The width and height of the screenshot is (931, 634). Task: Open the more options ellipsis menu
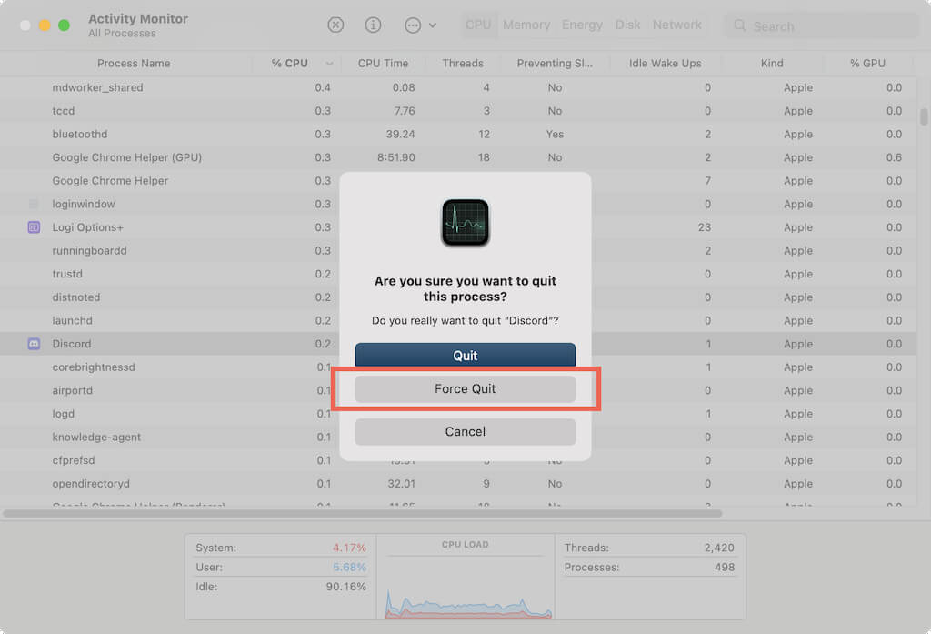click(420, 25)
